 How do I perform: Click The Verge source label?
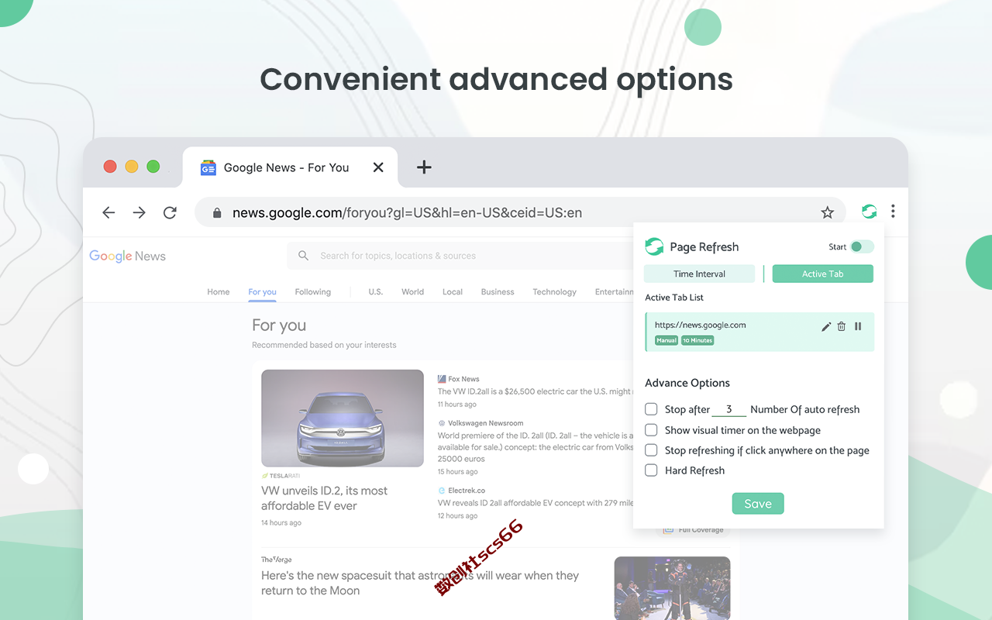277,560
